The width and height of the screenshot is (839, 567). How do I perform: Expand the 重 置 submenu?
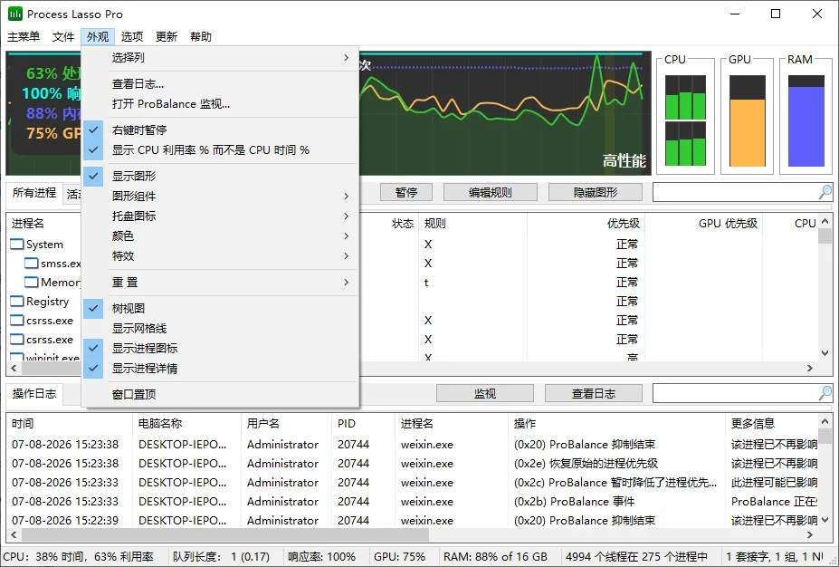tap(220, 283)
